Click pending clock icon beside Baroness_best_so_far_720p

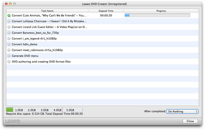pos(9,33)
